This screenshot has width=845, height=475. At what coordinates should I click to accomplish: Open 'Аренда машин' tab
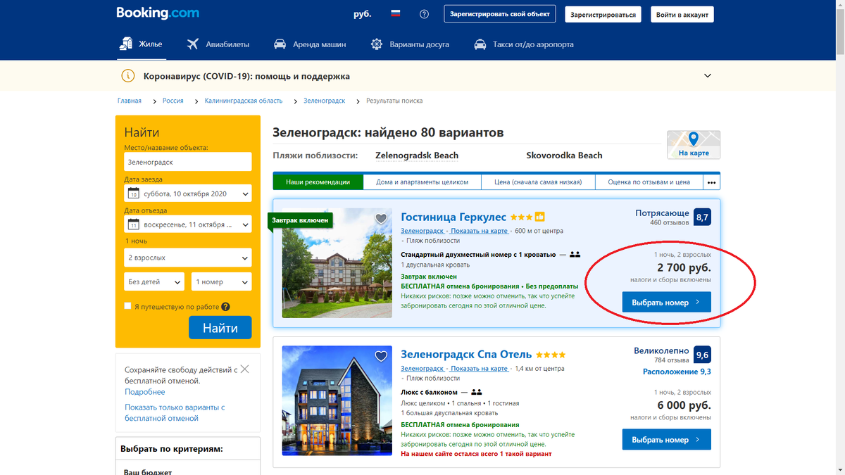click(x=310, y=44)
